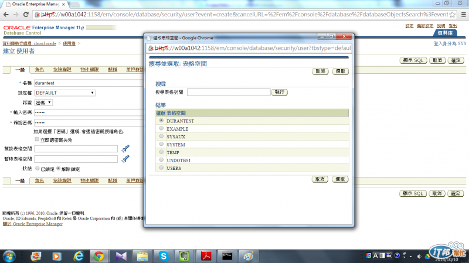Open the 配額 tab in upper tab bar

(113, 70)
